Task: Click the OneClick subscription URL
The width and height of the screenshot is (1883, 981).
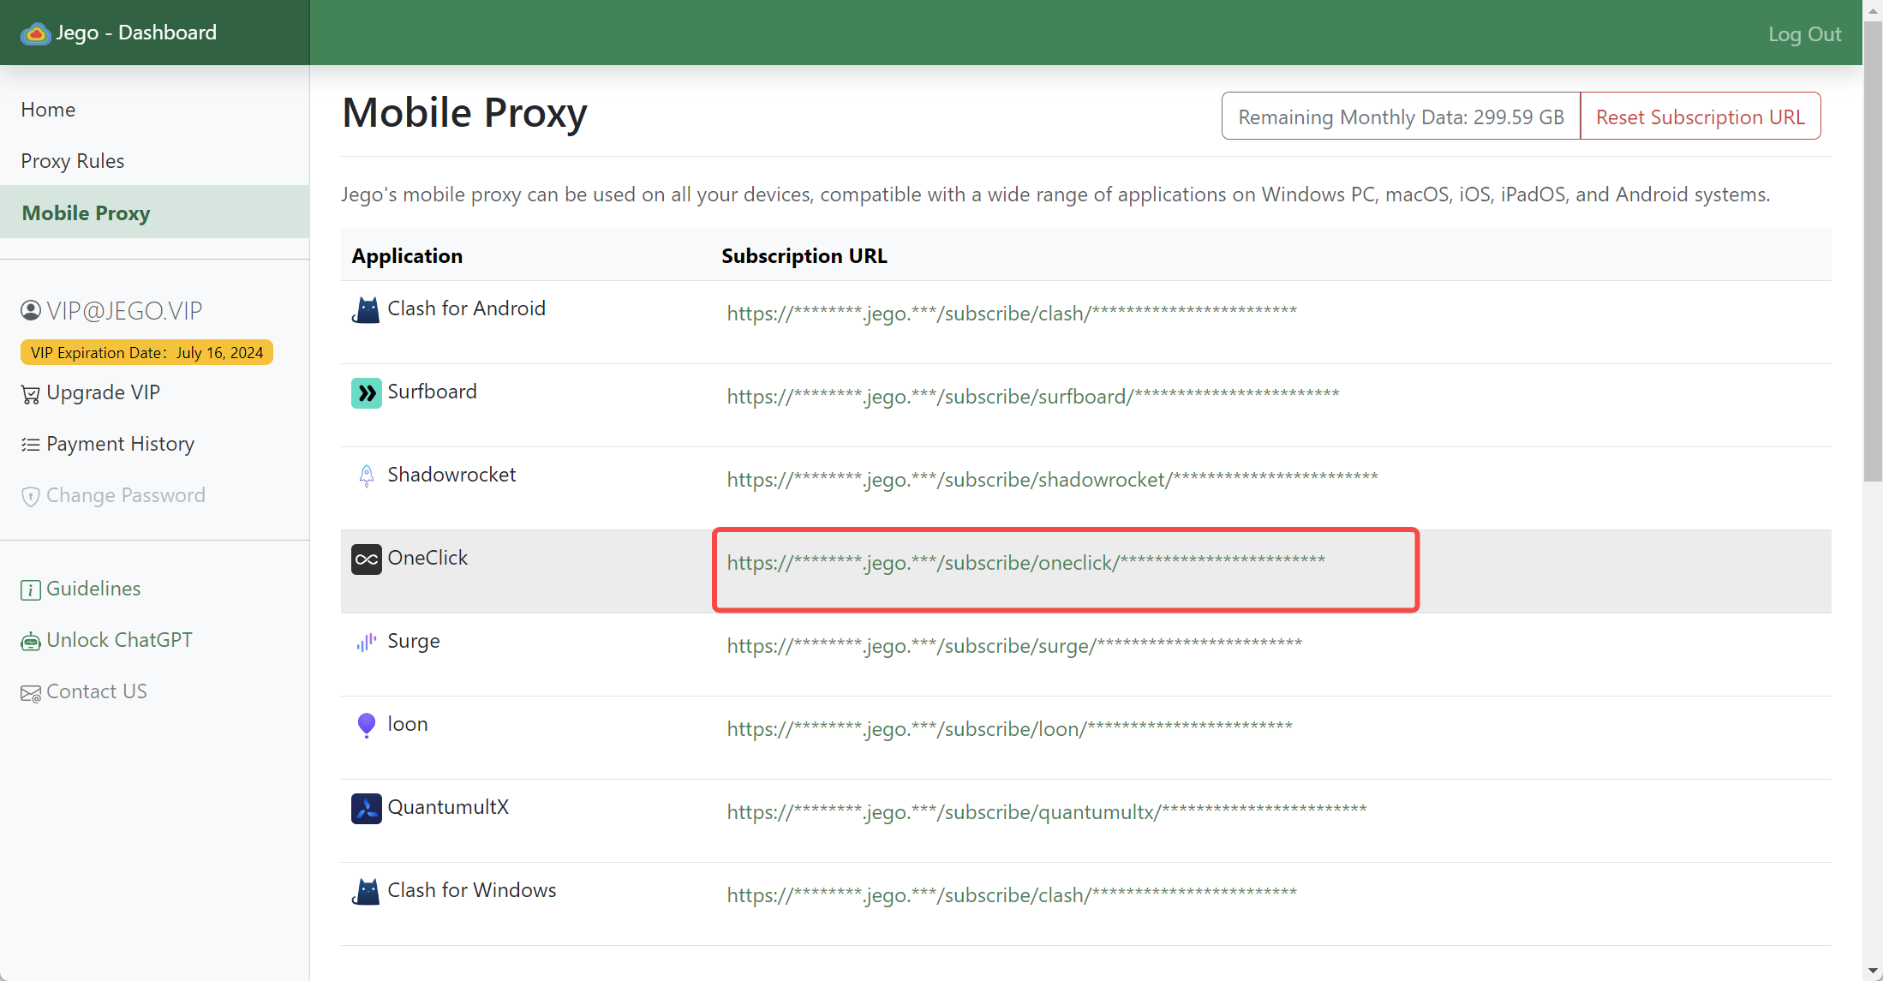Action: click(1025, 562)
